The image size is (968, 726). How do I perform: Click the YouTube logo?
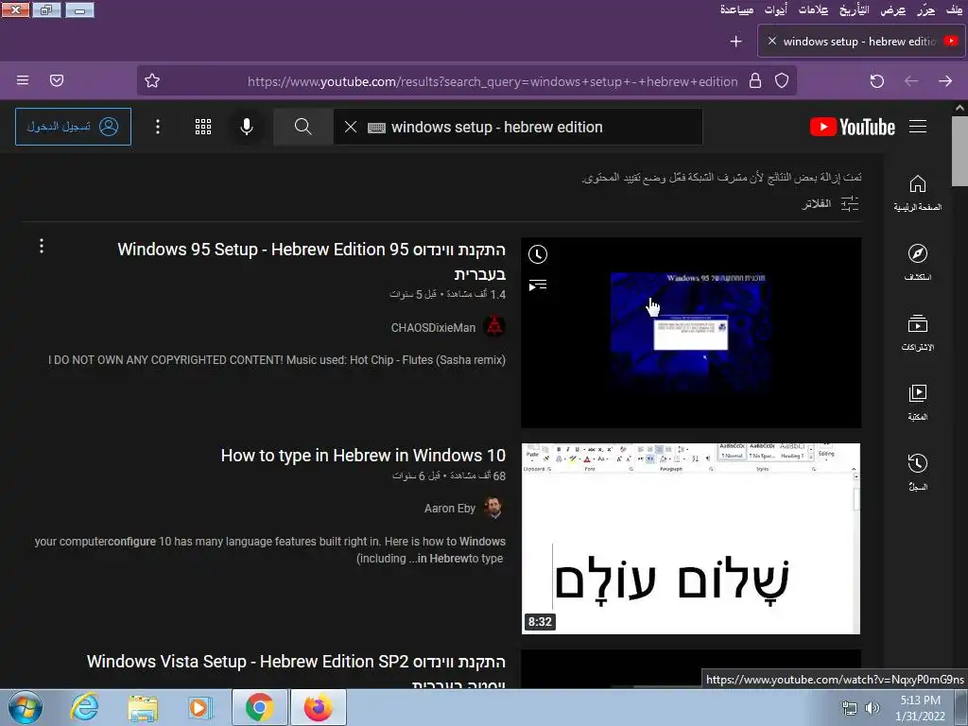pyautogui.click(x=853, y=127)
